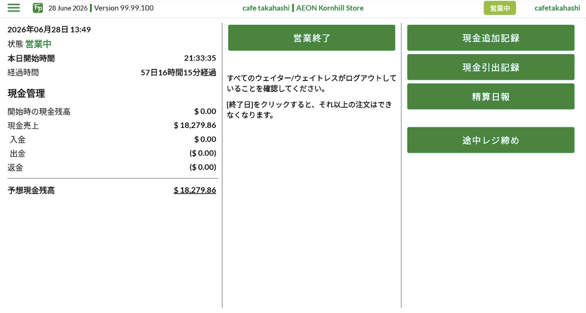The width and height of the screenshot is (586, 313).
Task: Open 現金引出記録 cash withdrawal record
Action: point(490,67)
